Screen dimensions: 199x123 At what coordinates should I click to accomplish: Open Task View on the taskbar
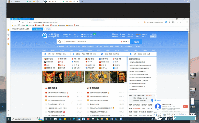point(51,119)
